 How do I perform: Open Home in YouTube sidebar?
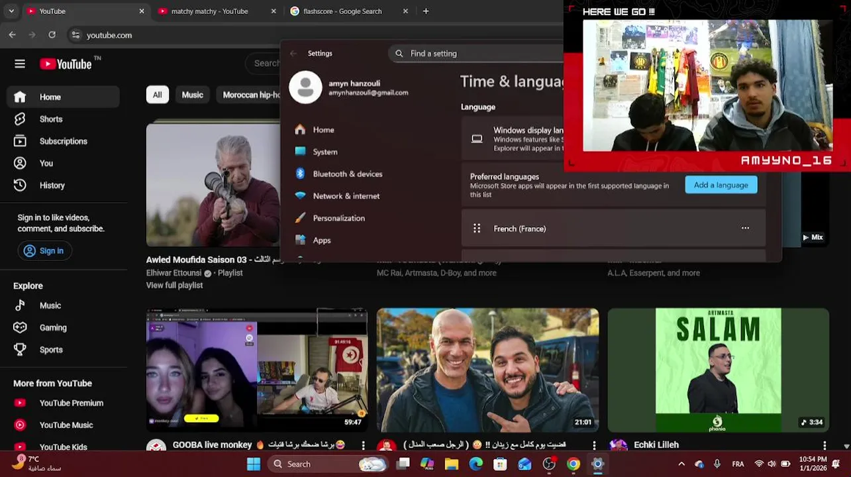[64, 97]
